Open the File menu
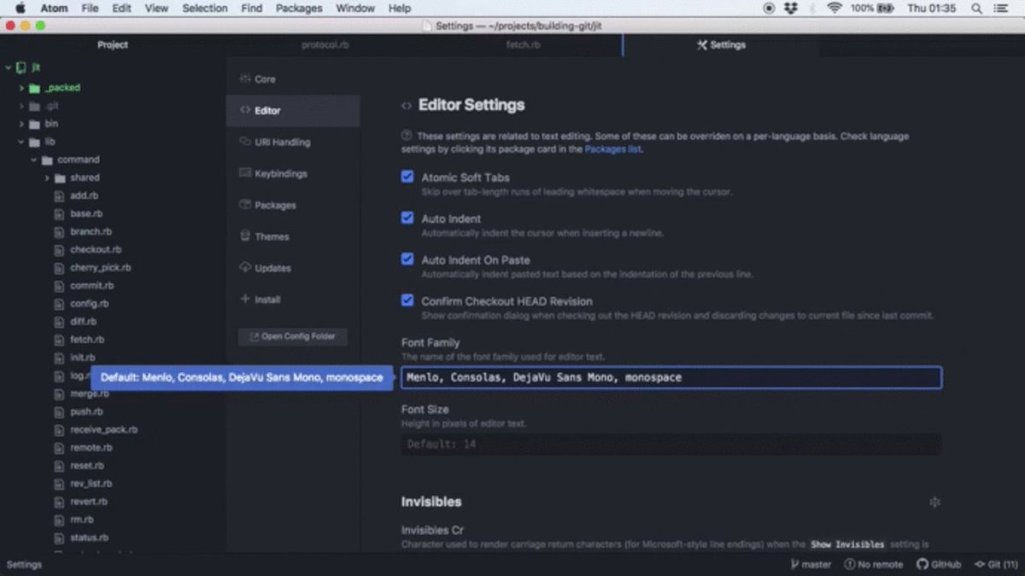The image size is (1025, 576). (x=90, y=9)
